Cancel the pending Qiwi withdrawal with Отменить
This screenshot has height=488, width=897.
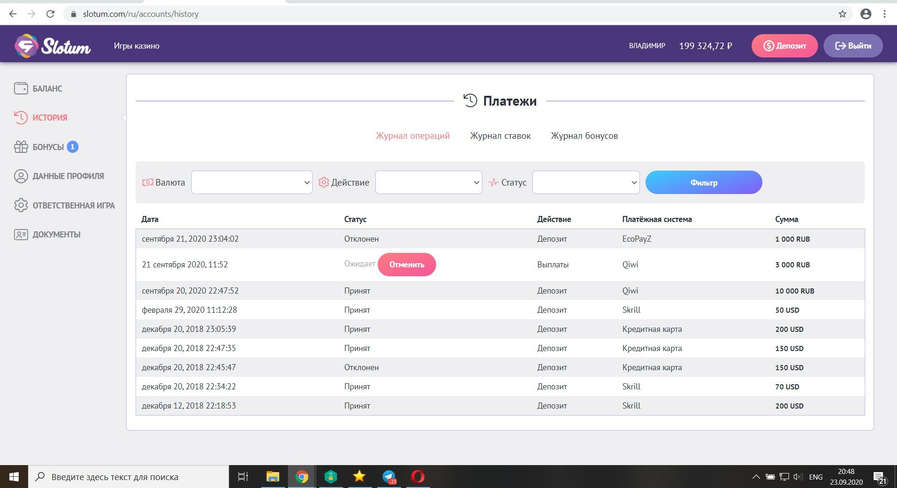pyautogui.click(x=407, y=265)
